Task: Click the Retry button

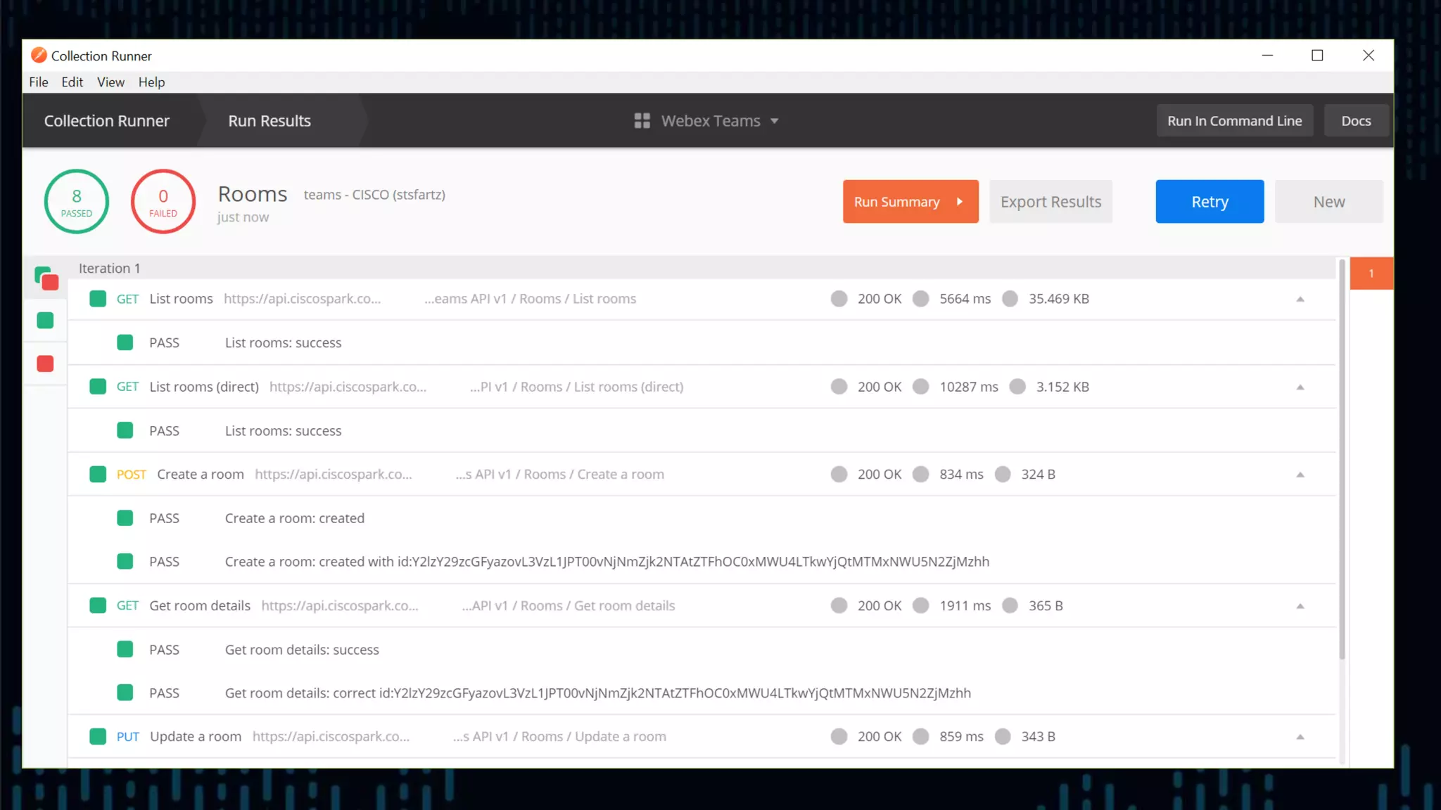Action: pyautogui.click(x=1209, y=202)
